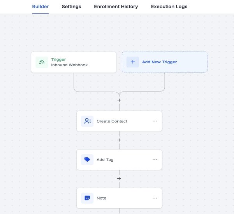
Task: Open the Settings tab
Action: coord(71,7)
